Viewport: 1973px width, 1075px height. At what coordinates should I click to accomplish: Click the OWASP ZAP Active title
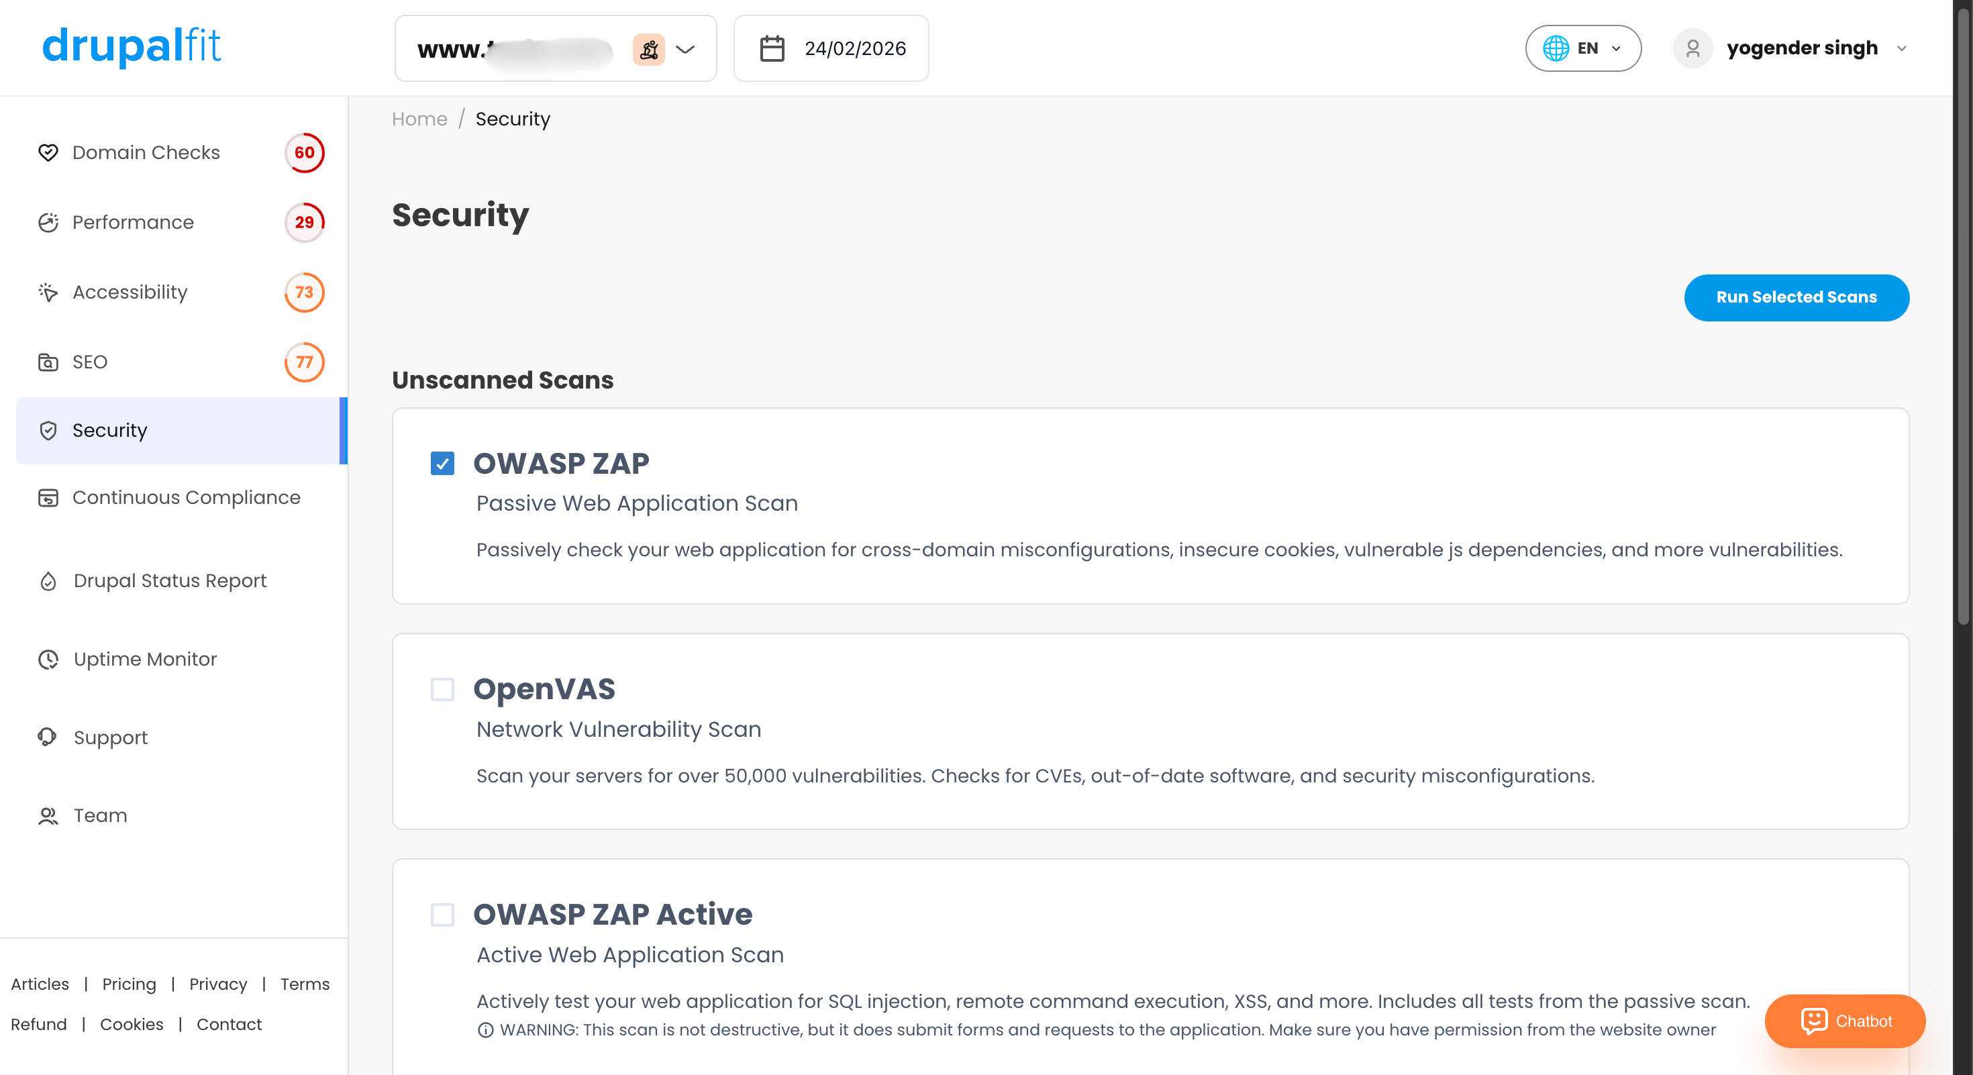[x=613, y=914]
